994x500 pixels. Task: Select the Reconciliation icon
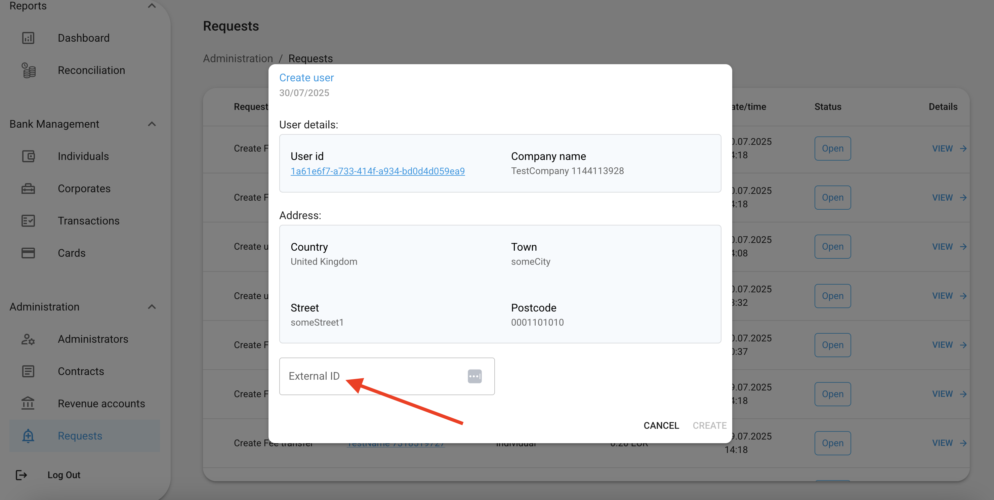coord(28,70)
